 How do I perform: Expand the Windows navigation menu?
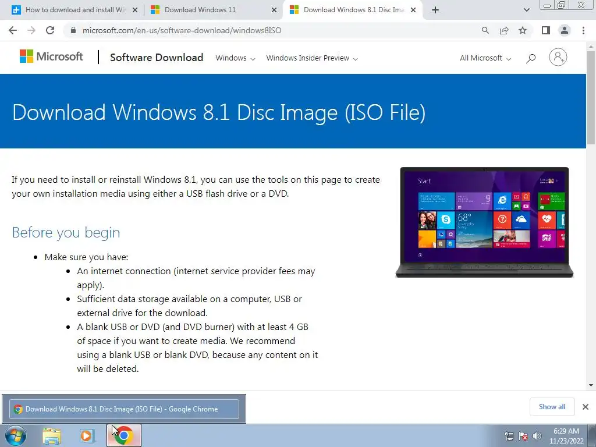[x=235, y=58]
